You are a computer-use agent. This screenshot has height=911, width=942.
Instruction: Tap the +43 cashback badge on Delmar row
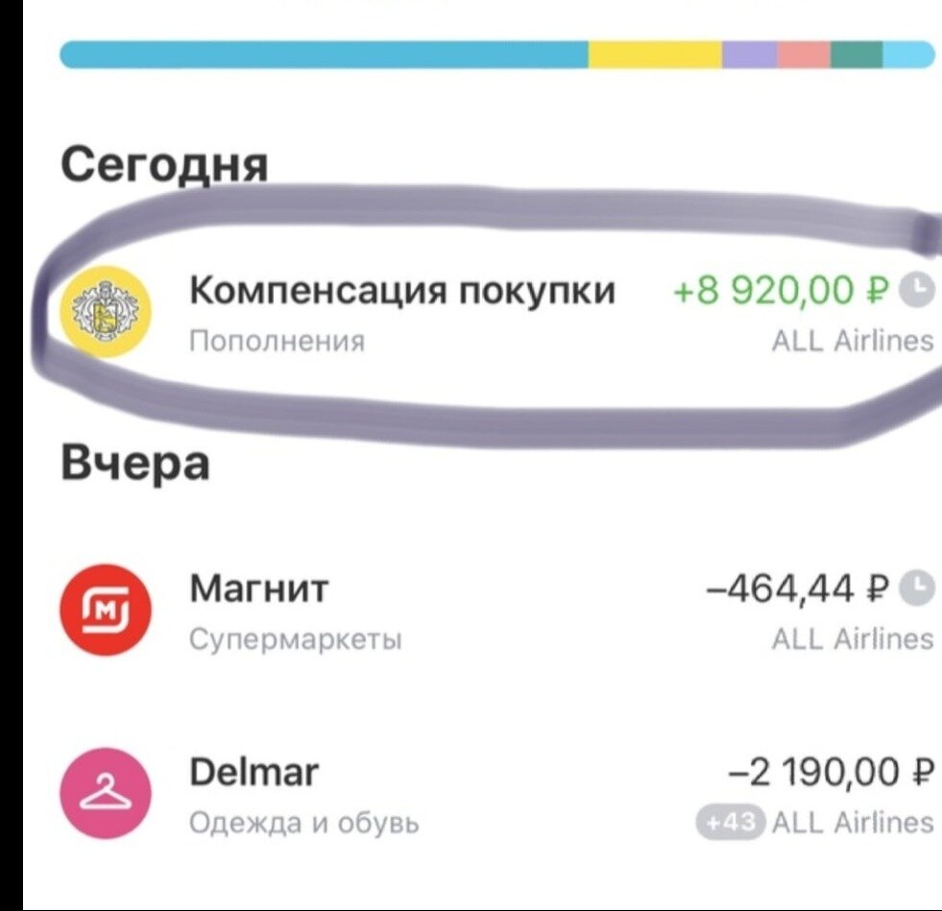pos(728,823)
